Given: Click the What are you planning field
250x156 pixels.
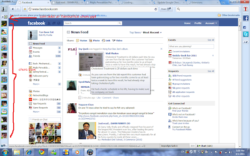Looking at the screenshot, I should pyautogui.click(x=191, y=46).
